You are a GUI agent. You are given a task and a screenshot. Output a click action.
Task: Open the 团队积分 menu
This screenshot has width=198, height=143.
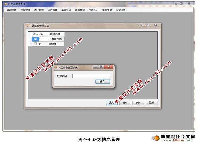[x=94, y=10]
